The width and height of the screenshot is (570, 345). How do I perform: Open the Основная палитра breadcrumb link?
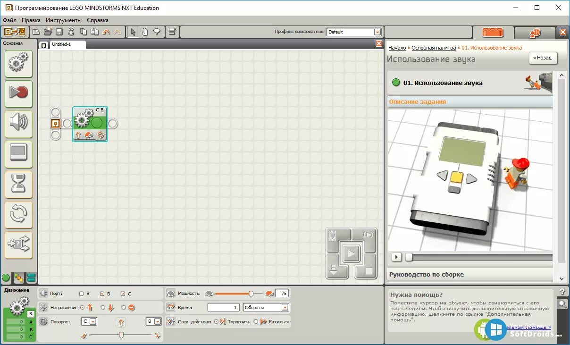[x=434, y=48]
